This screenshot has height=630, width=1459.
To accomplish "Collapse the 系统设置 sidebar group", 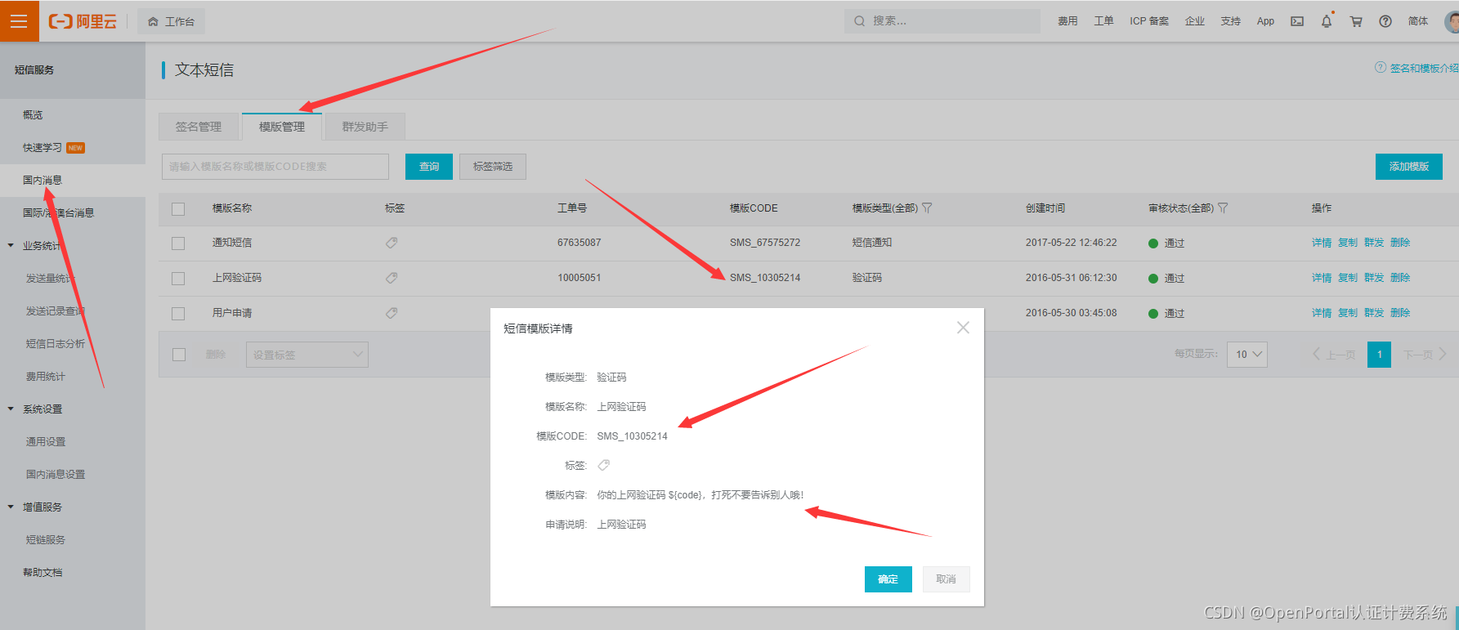I will tap(11, 409).
